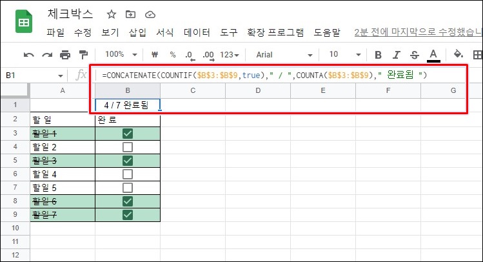483x262 pixels.
Task: Open the 서식 menu
Action: pyautogui.click(x=165, y=32)
